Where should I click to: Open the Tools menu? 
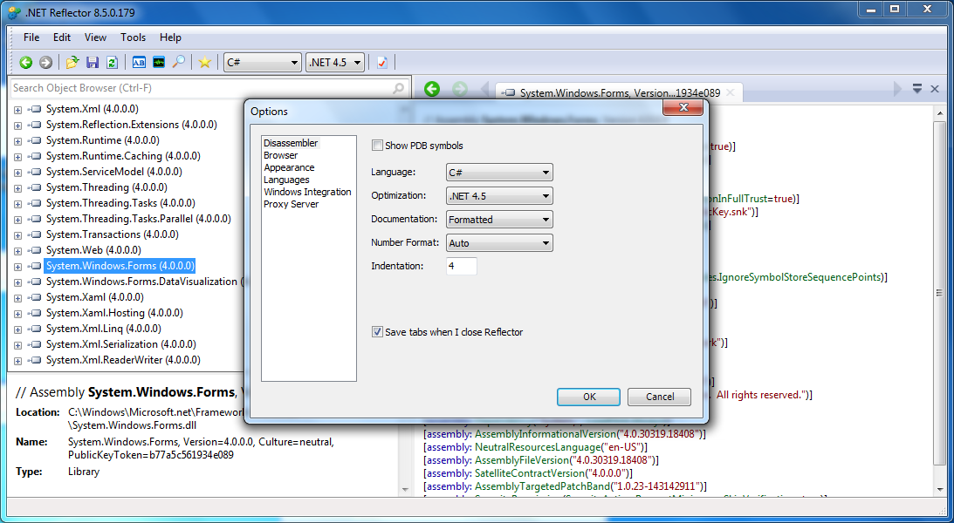(x=133, y=37)
